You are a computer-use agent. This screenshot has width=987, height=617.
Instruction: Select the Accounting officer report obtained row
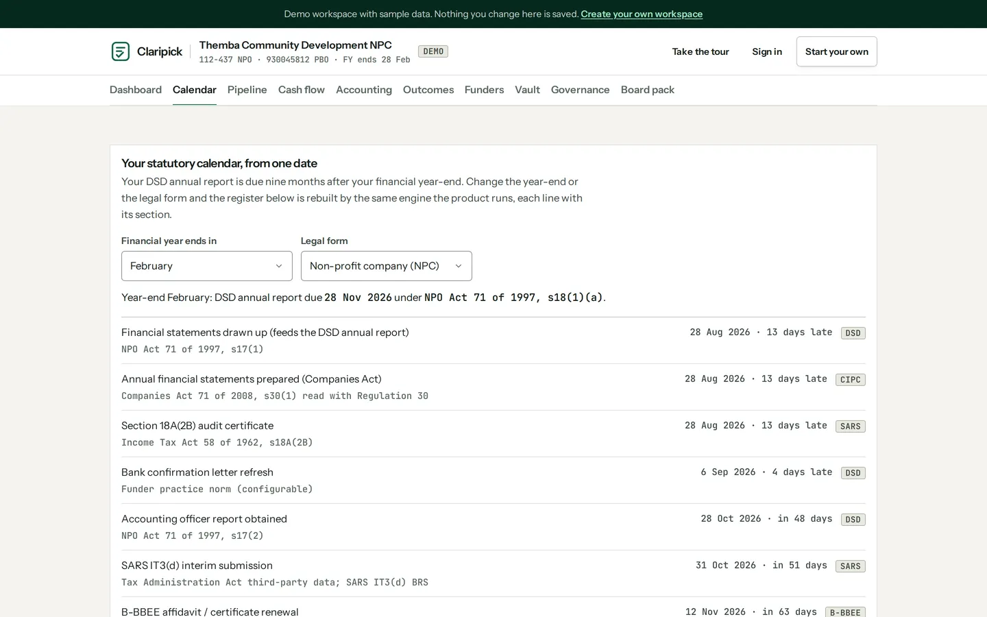click(x=493, y=527)
